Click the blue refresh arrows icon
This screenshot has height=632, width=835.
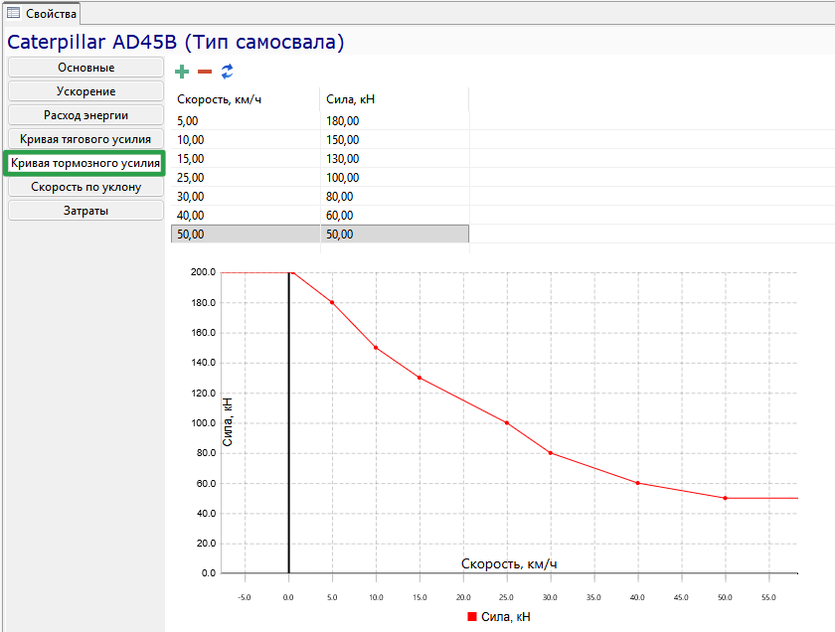pos(228,72)
